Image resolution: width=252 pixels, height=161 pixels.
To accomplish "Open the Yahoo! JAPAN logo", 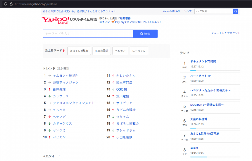I will (55, 20).
